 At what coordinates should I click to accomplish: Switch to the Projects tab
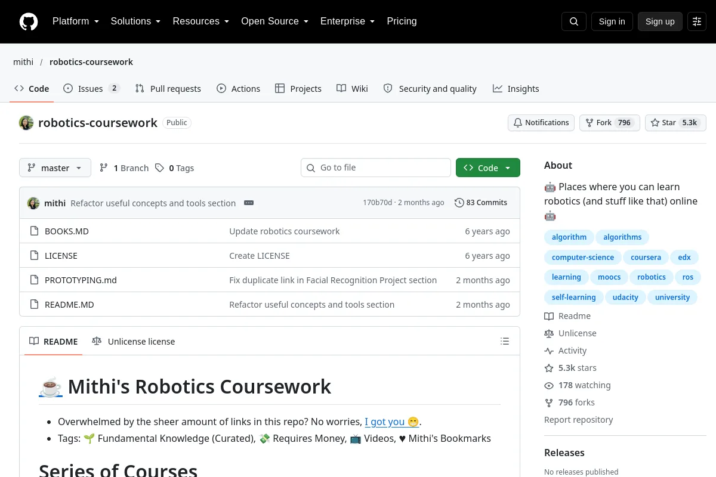[298, 89]
